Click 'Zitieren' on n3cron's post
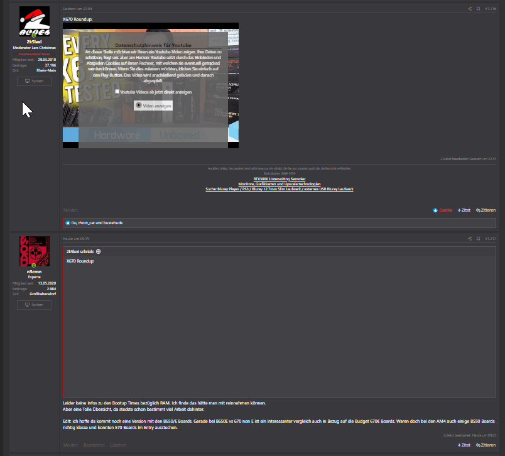This screenshot has width=505, height=456. [x=486, y=445]
